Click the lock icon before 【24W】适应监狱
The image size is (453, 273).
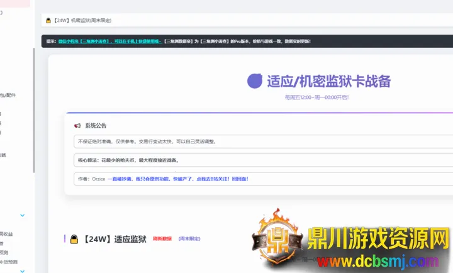(74, 239)
